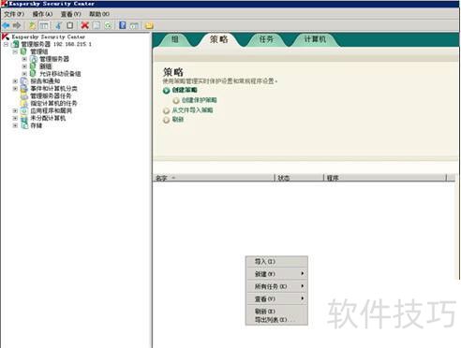The width and height of the screenshot is (461, 348).
Task: Click the blue help question-mark toolbar icon
Action: point(123,25)
